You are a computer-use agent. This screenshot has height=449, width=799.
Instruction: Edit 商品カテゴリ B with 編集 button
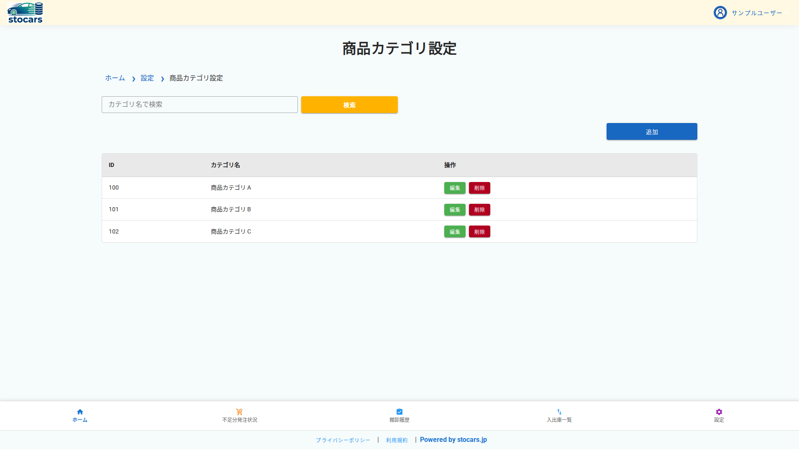point(455,210)
